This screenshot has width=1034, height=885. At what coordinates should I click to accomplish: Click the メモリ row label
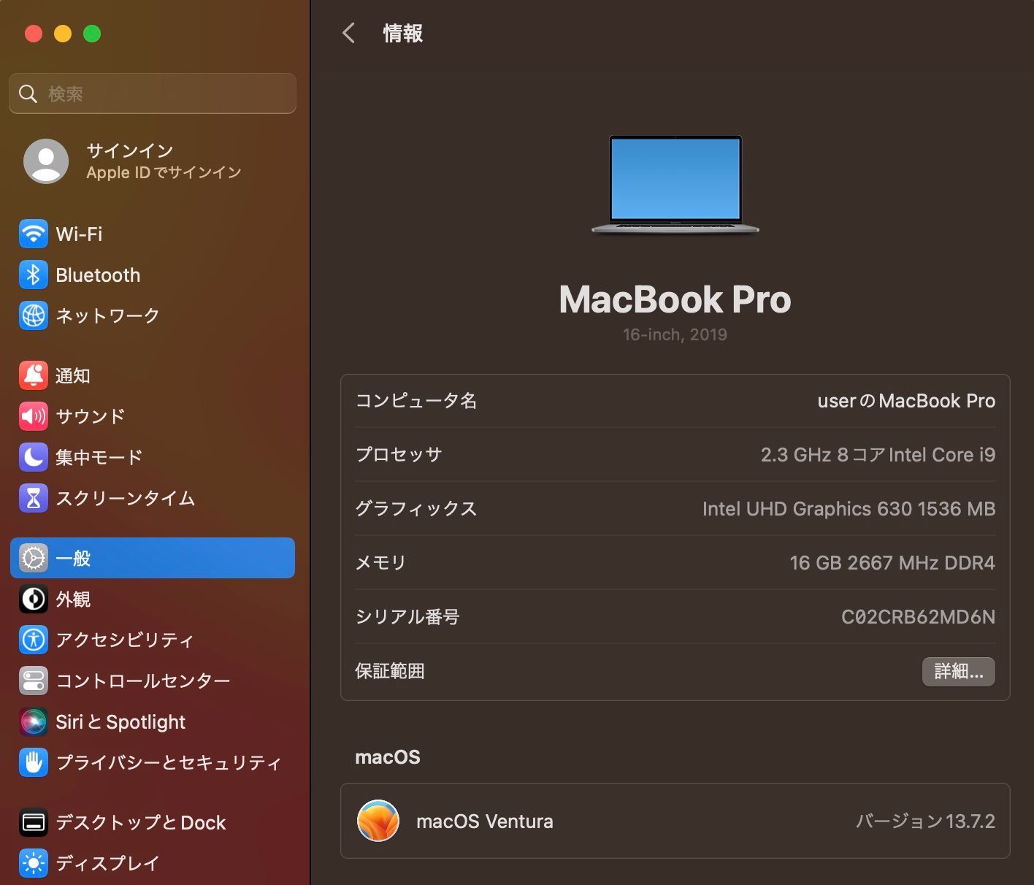click(380, 563)
